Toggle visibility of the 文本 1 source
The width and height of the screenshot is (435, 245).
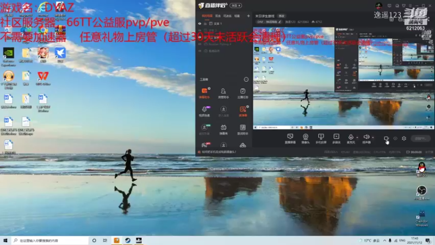coord(200,23)
